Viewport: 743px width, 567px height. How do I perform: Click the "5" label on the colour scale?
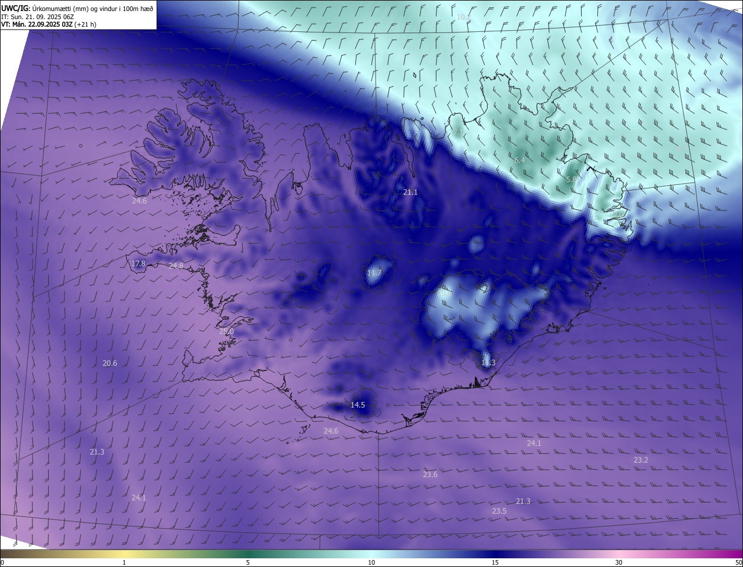pyautogui.click(x=248, y=562)
